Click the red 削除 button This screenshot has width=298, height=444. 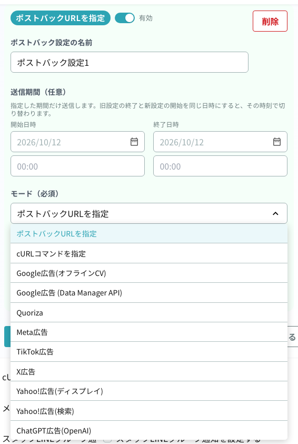click(x=270, y=21)
